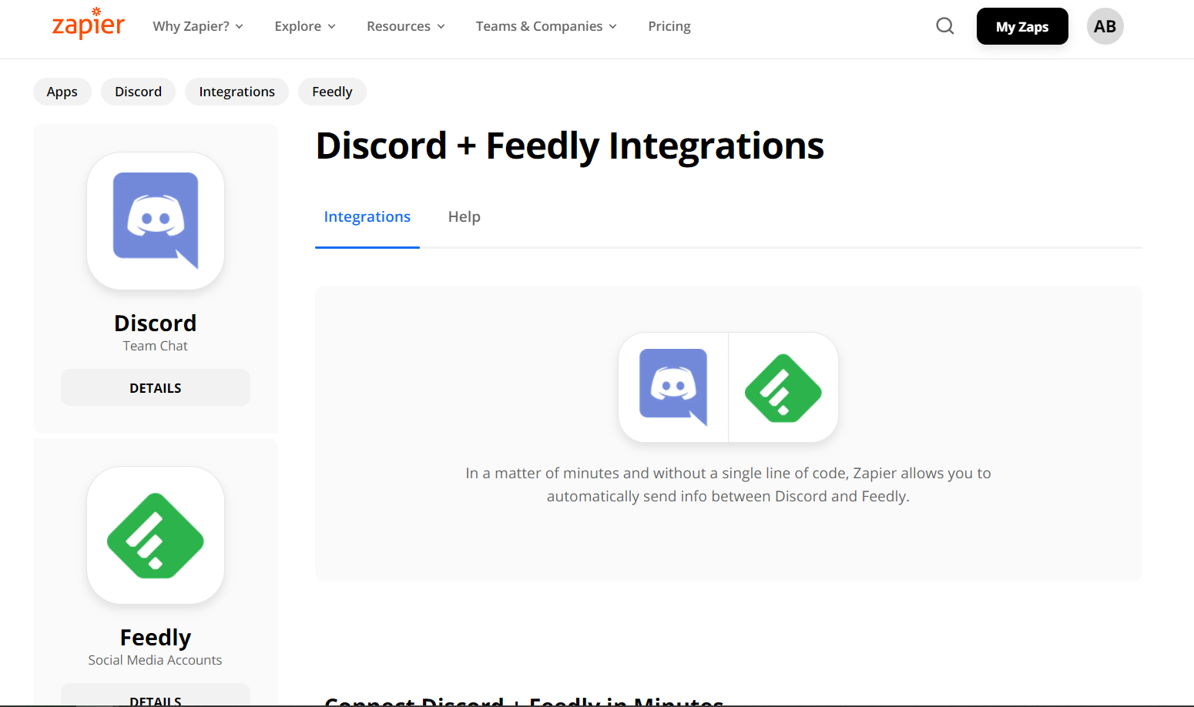Click the Feedly app name heading
1194x707 pixels.
click(156, 638)
